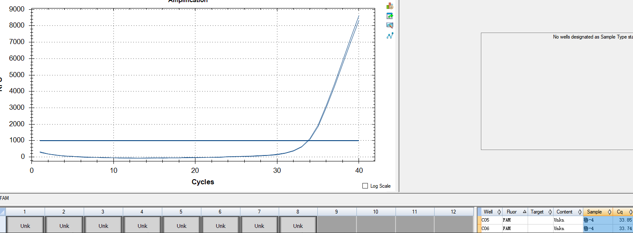Sort table by Cq column header
Viewport: 633px width, 233px height.
click(x=623, y=212)
